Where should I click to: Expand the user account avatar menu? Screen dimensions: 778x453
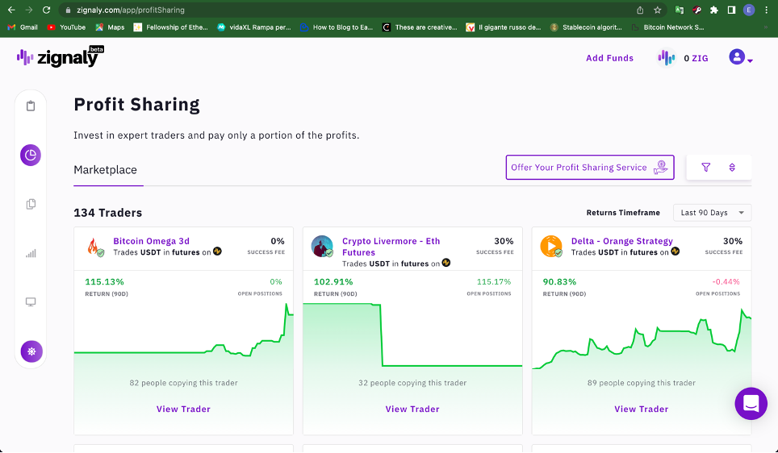(740, 57)
